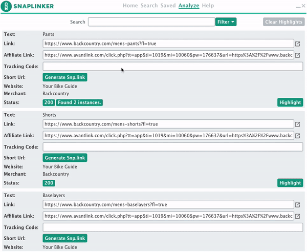Click the Shorts Tracking Code field
The height and width of the screenshot is (252, 307).
pos(173,147)
